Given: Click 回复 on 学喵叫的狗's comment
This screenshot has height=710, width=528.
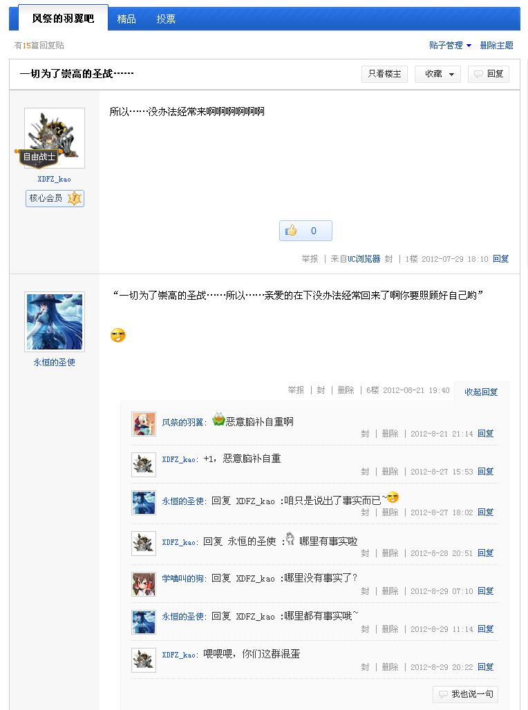Looking at the screenshot, I should [485, 591].
